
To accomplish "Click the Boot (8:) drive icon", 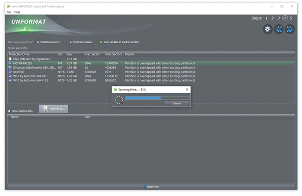I will pos(10,72).
